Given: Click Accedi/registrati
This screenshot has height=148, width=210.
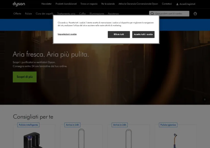Looking at the screenshot, I should (187, 4).
